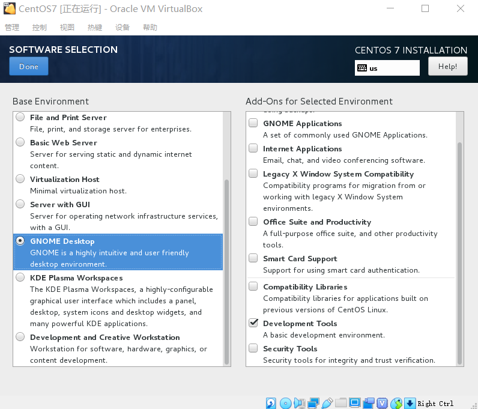The height and width of the screenshot is (409, 478).
Task: Click 'Minimal virtualization host.' description text
Action: pos(78,191)
